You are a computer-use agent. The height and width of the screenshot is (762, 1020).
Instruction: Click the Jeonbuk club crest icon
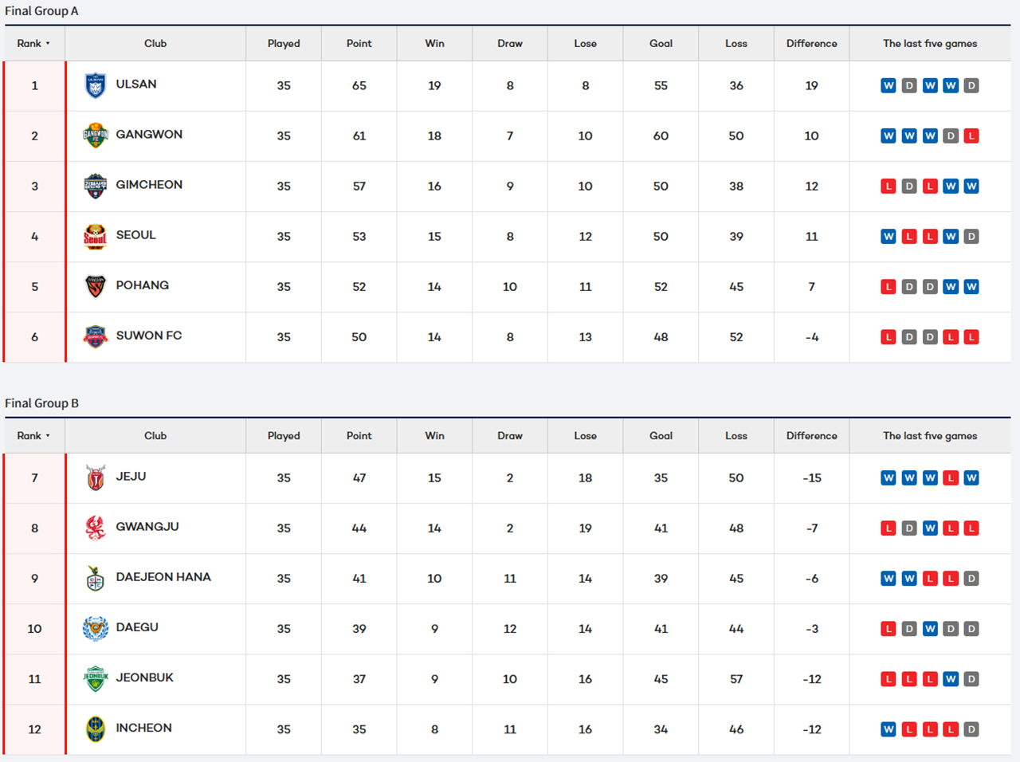point(96,678)
